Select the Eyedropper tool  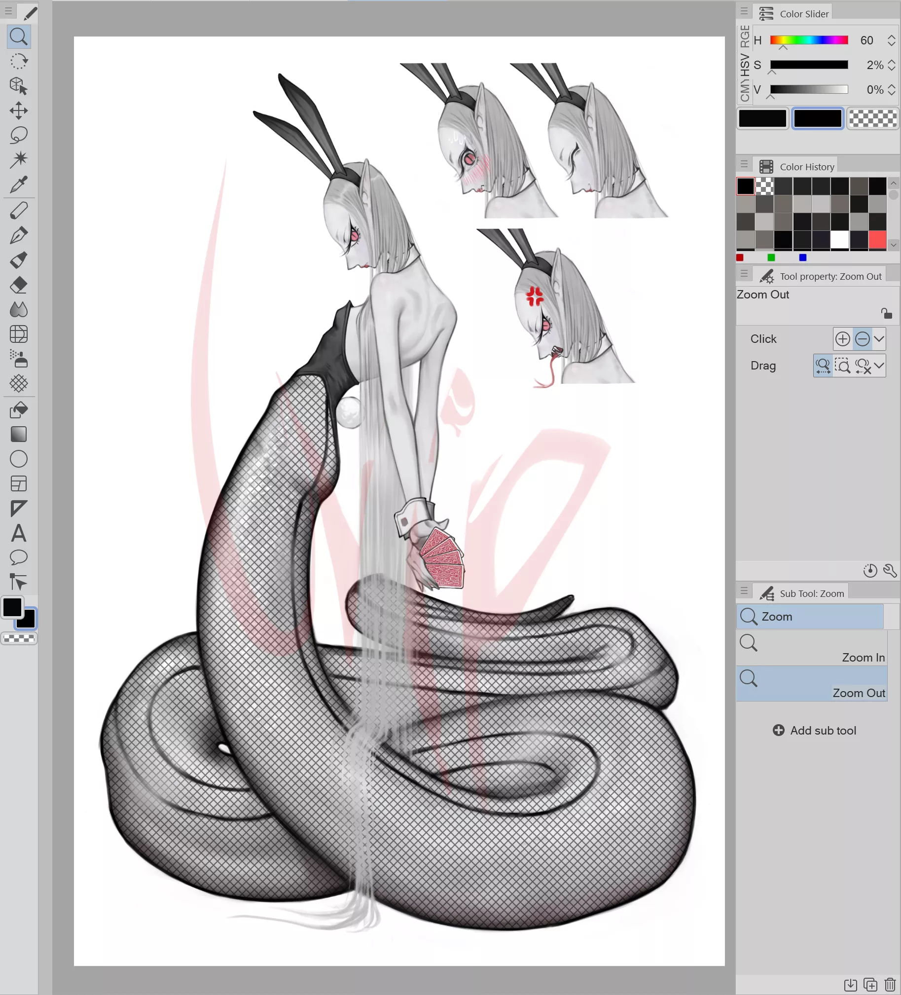point(19,184)
